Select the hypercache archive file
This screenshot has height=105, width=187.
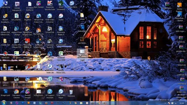pos(167,6)
